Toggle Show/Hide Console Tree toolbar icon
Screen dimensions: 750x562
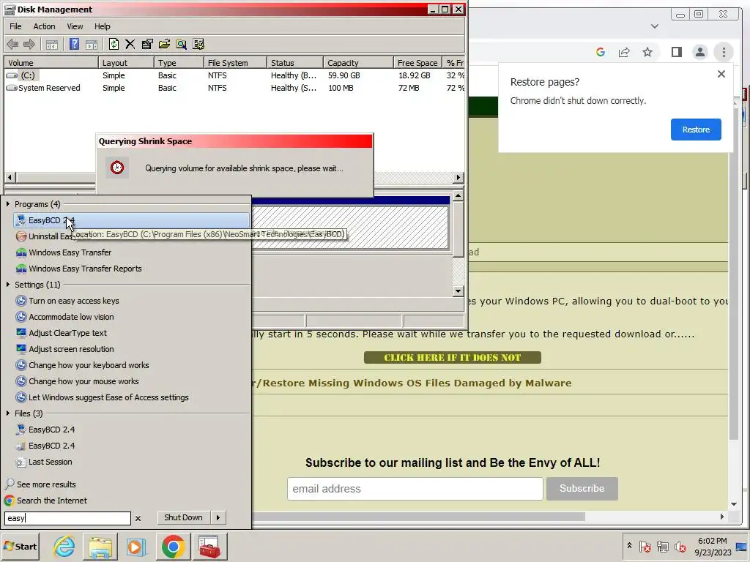(52, 45)
